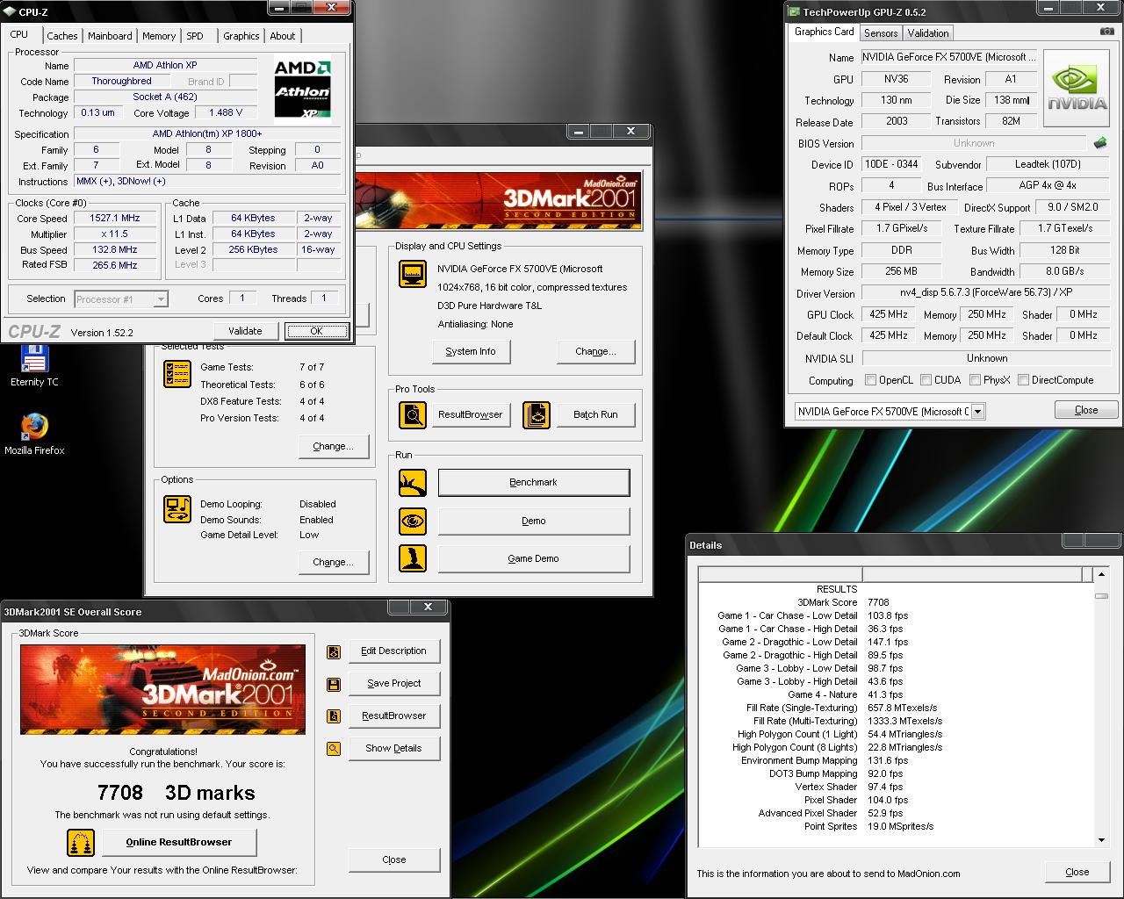Enable the DirectCompute checkbox in GPU-Z
1124x899 pixels.
(x=1023, y=380)
